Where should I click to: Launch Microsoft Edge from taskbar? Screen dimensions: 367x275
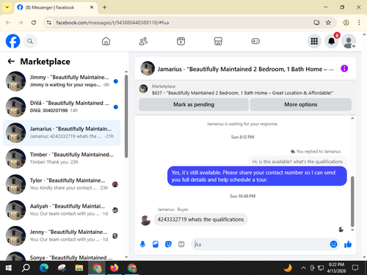tap(44, 268)
